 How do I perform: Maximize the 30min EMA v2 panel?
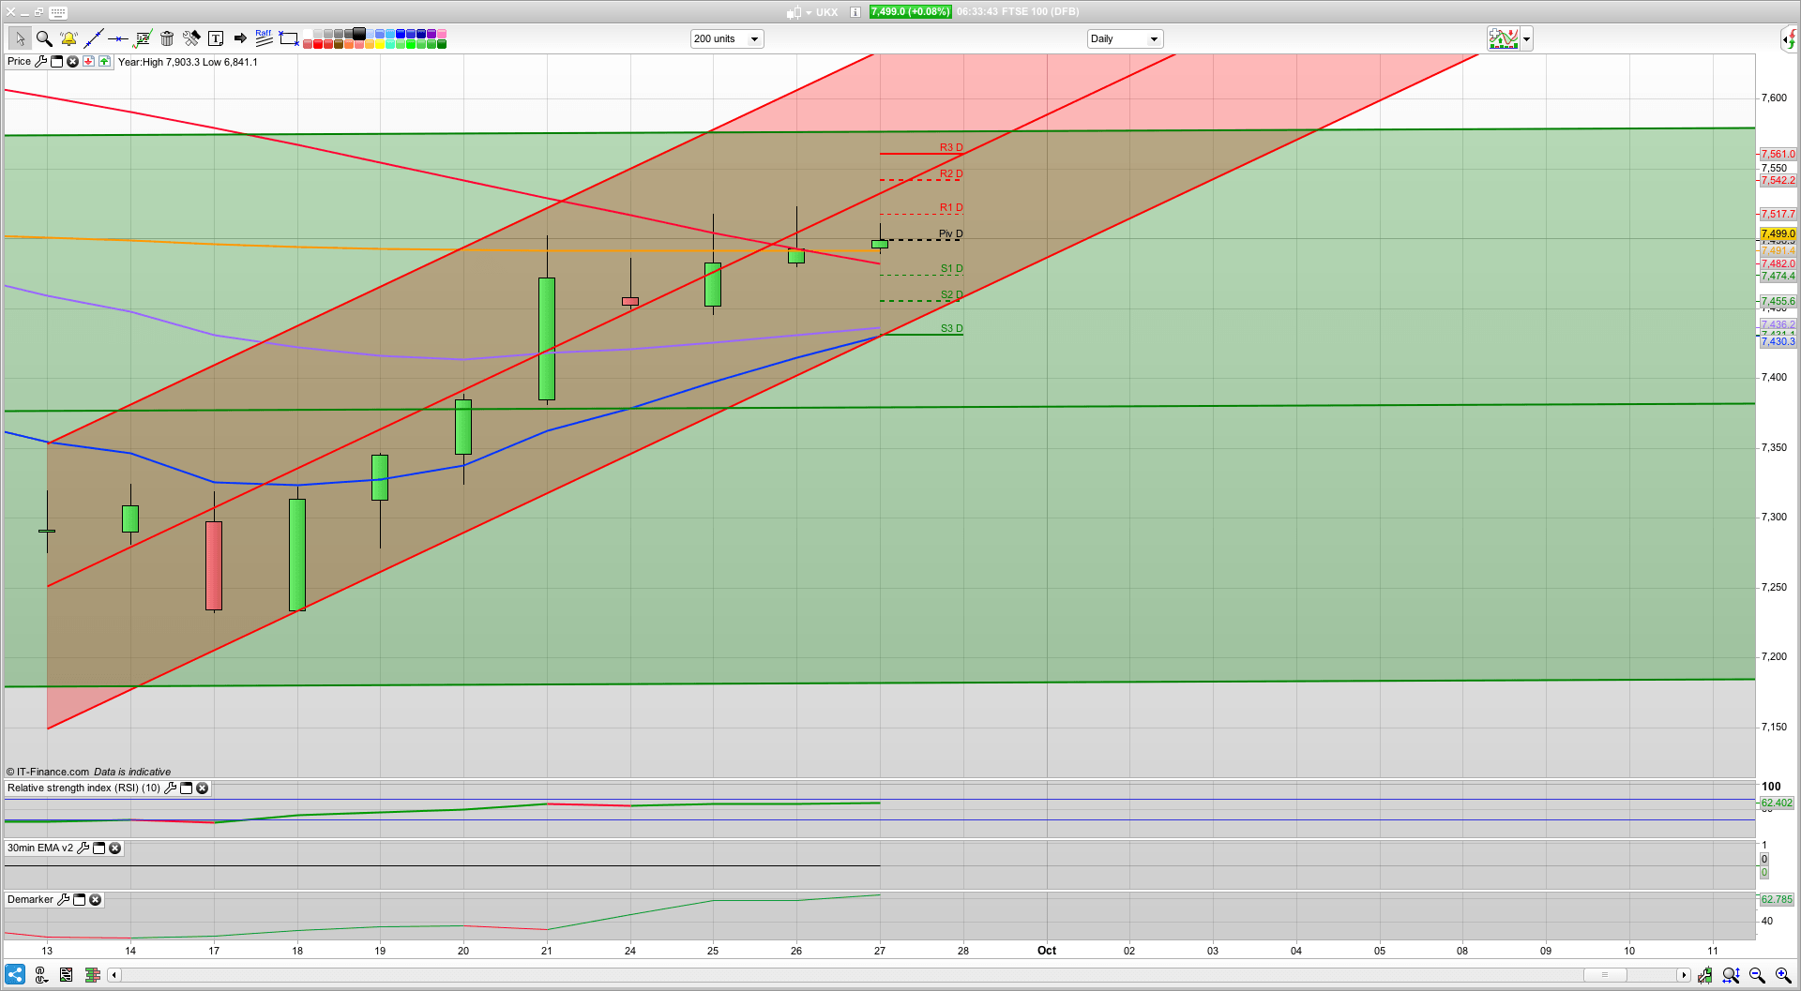pyautogui.click(x=99, y=848)
